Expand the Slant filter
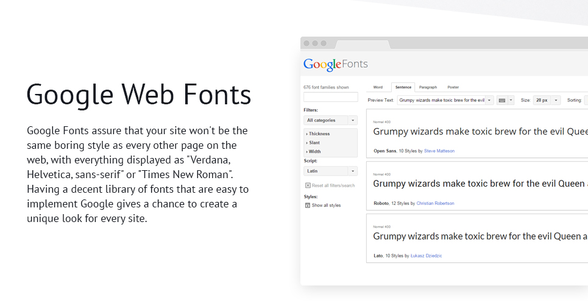This screenshot has height=305, width=588. [x=313, y=143]
